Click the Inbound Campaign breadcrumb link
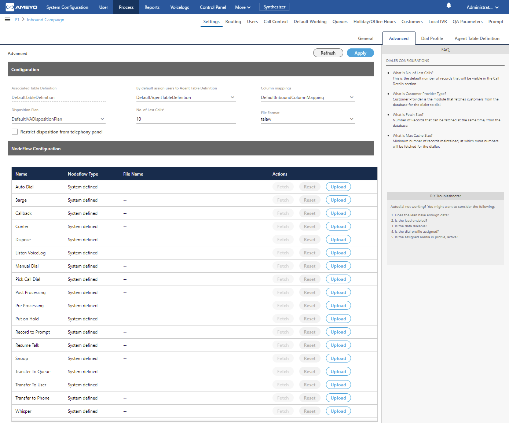Screen dimensions: 509x423 45,20
